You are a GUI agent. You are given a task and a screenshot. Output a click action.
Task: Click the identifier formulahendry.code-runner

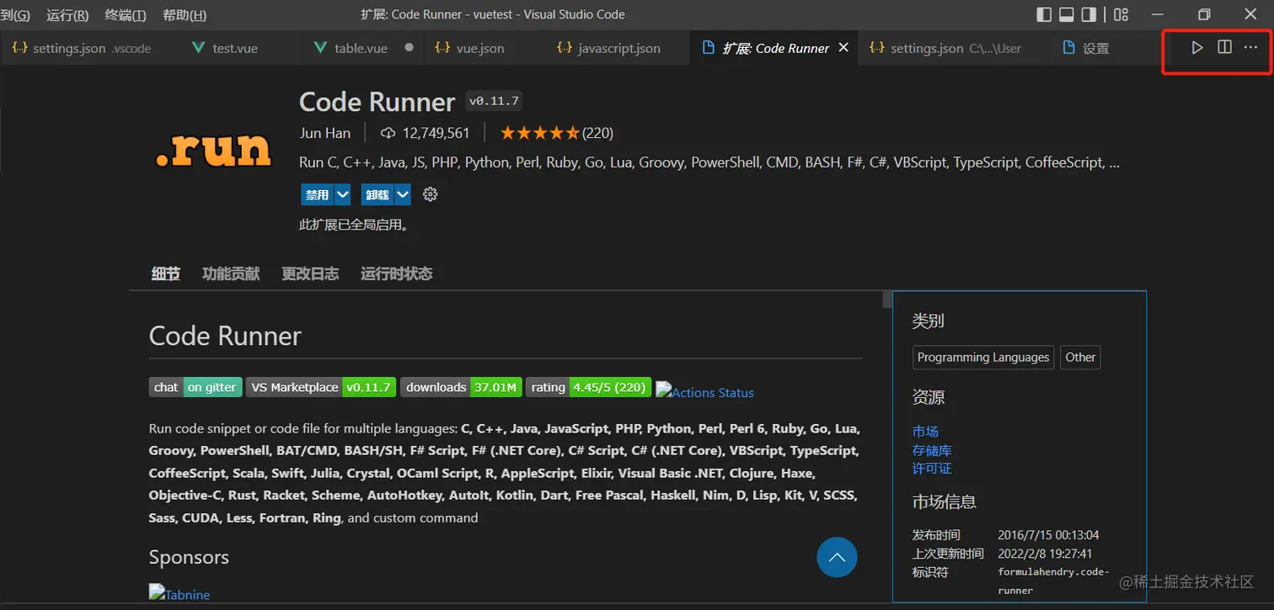pos(1054,581)
